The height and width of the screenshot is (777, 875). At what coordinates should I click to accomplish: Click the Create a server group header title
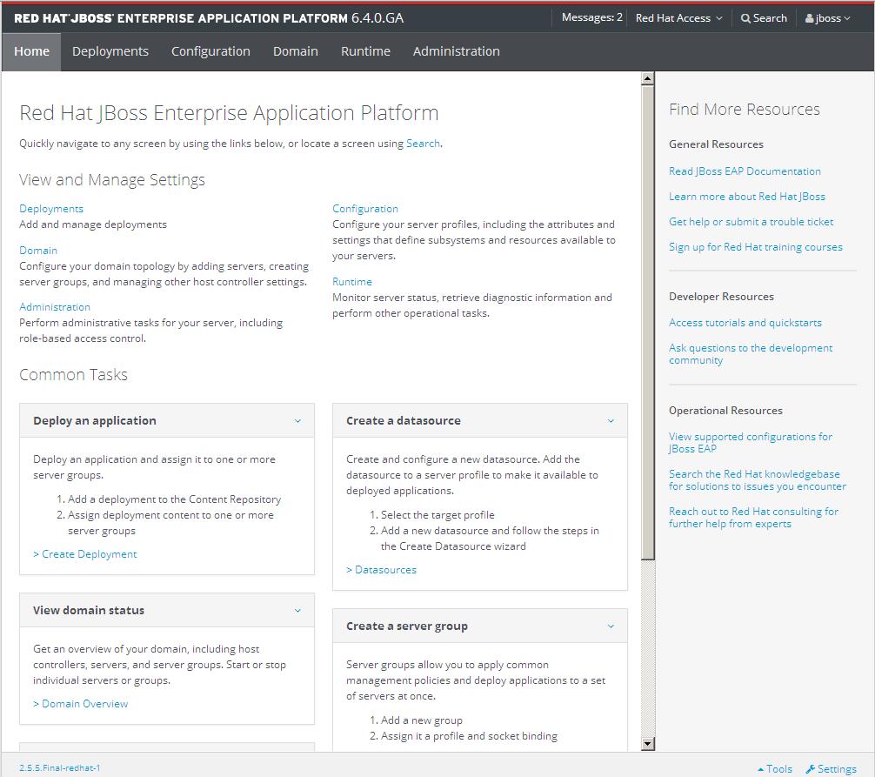click(407, 626)
